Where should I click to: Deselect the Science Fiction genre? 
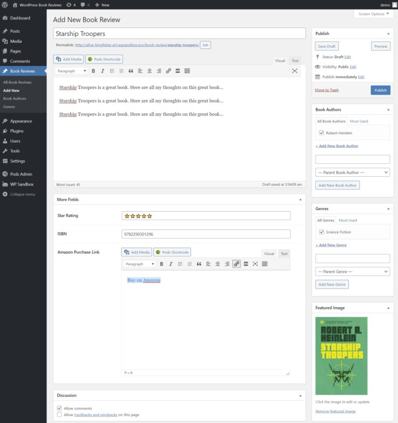(322, 232)
